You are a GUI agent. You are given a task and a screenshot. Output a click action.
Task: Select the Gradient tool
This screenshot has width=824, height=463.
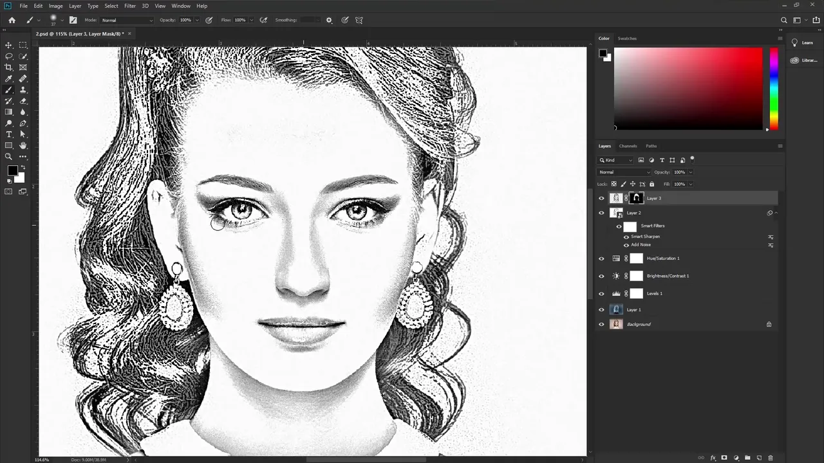9,112
